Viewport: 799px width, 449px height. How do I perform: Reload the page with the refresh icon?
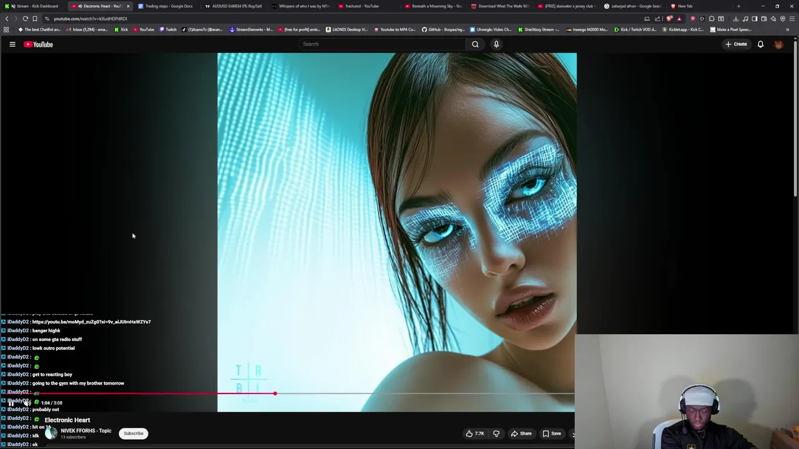click(25, 19)
